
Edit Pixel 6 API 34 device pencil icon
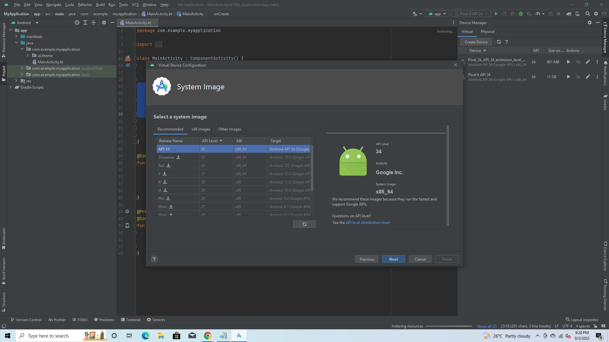pos(588,77)
